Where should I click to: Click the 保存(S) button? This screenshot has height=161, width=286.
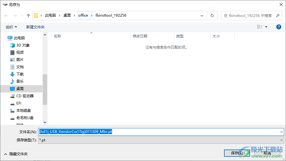pyautogui.click(x=237, y=153)
